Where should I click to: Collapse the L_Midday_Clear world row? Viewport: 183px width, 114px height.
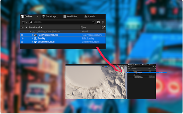pos(30,31)
